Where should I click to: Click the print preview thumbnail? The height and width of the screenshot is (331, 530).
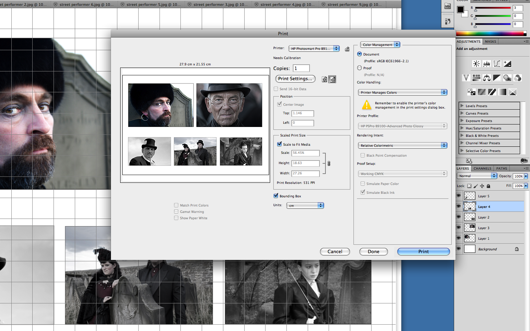(195, 125)
